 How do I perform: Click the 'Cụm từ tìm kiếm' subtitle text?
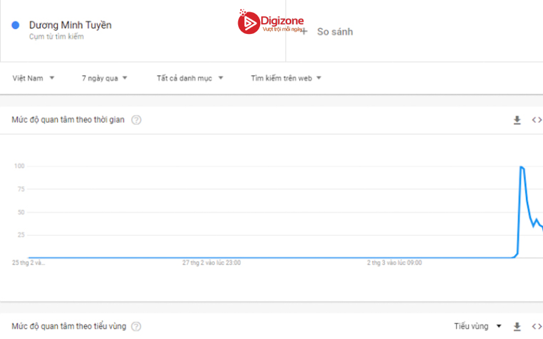56,37
